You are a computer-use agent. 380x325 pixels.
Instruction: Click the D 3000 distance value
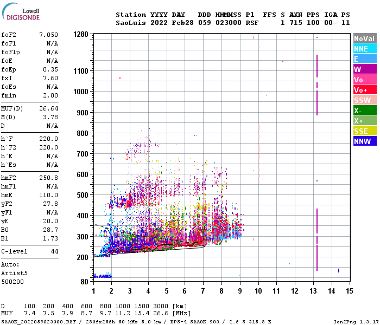pos(161,307)
